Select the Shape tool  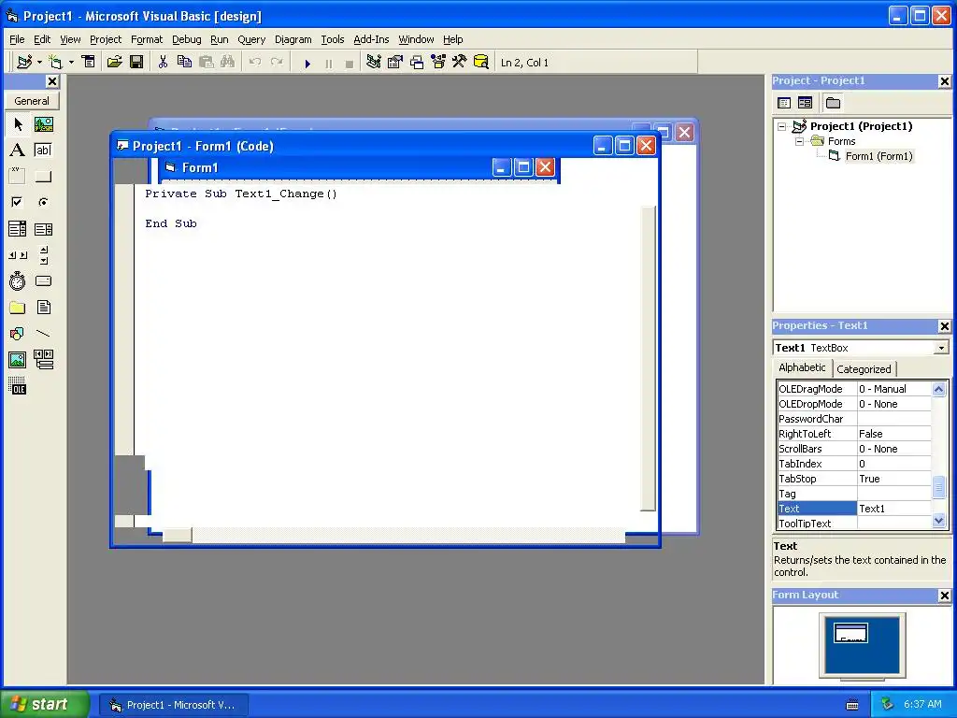pyautogui.click(x=18, y=334)
